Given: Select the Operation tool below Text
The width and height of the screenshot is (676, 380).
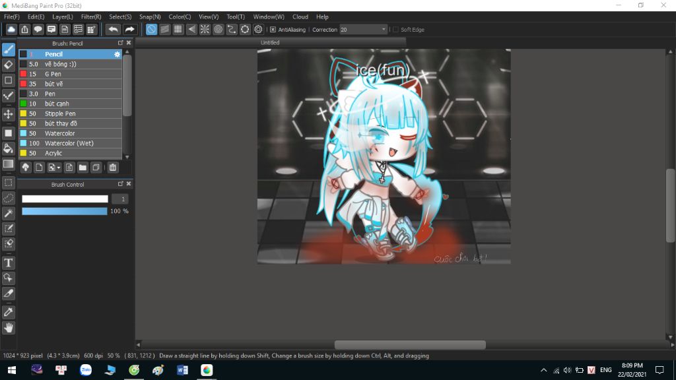Looking at the screenshot, I should [x=8, y=278].
